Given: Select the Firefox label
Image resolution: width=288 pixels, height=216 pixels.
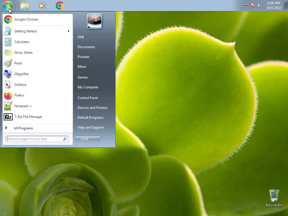Looking at the screenshot, I should pyautogui.click(x=19, y=95).
